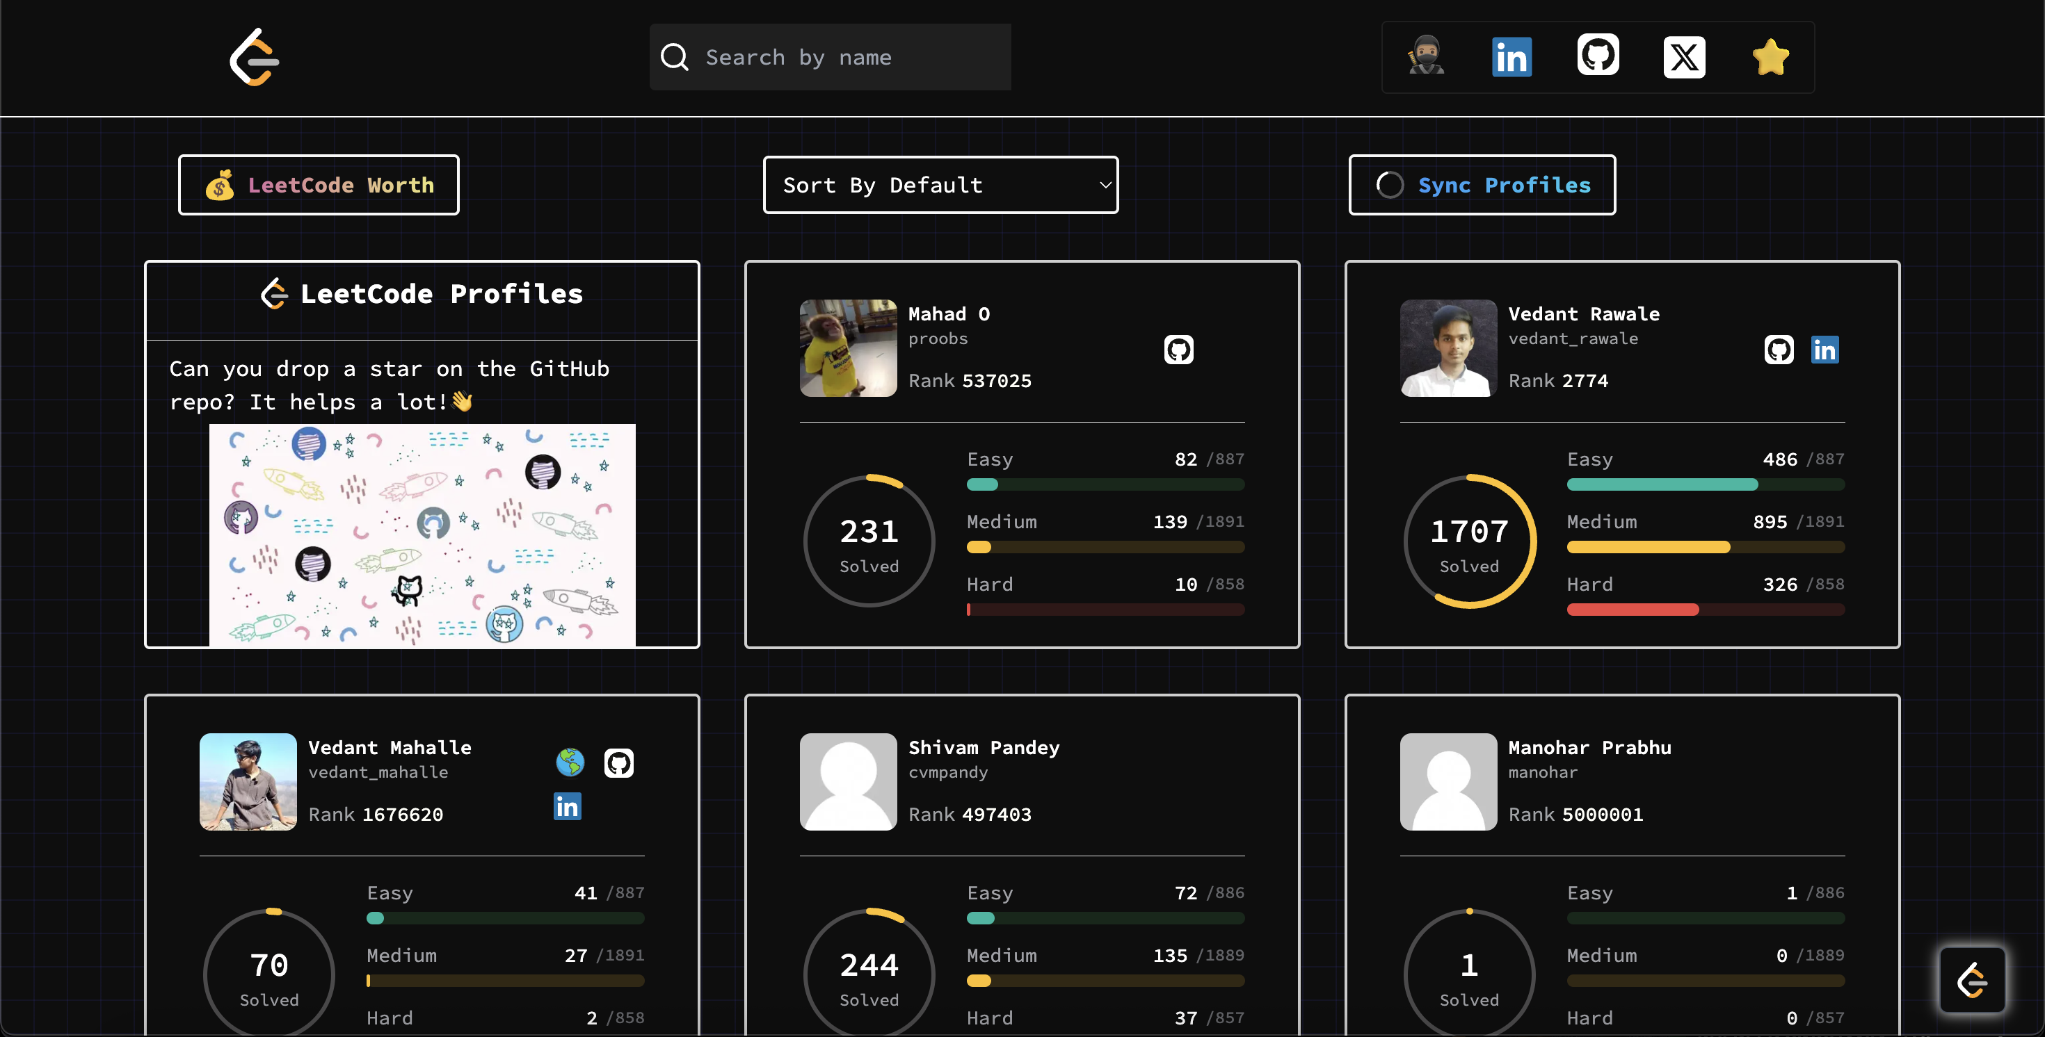Click the gold star icon in header

click(x=1770, y=57)
